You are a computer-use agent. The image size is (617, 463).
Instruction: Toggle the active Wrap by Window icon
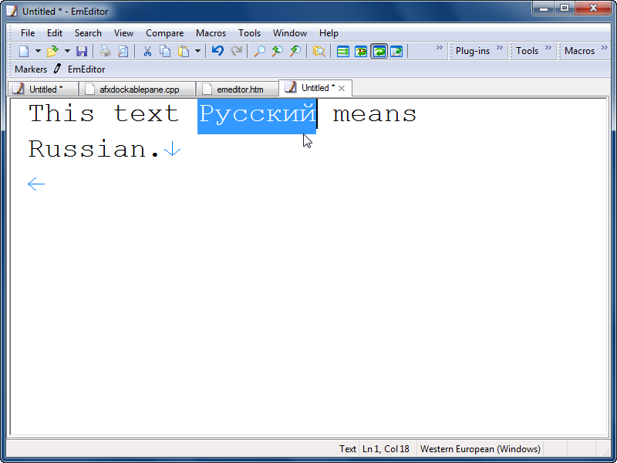point(379,51)
